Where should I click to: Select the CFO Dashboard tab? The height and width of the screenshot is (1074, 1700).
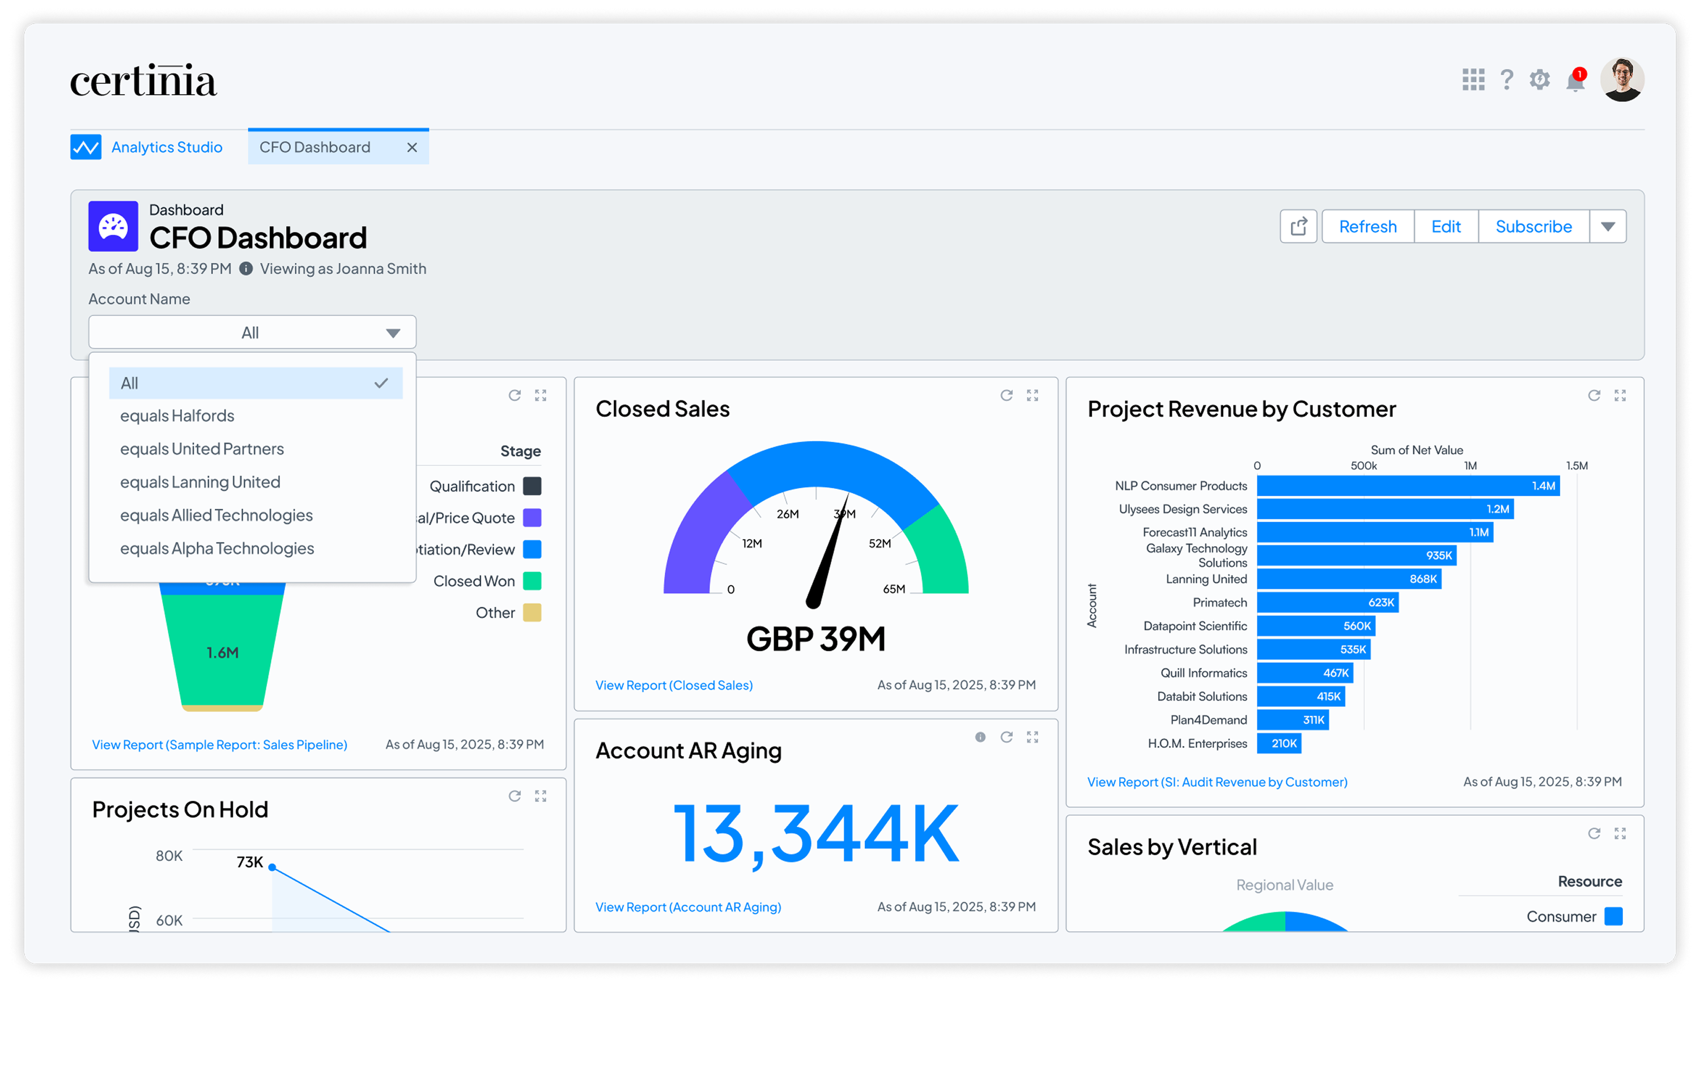tap(315, 147)
